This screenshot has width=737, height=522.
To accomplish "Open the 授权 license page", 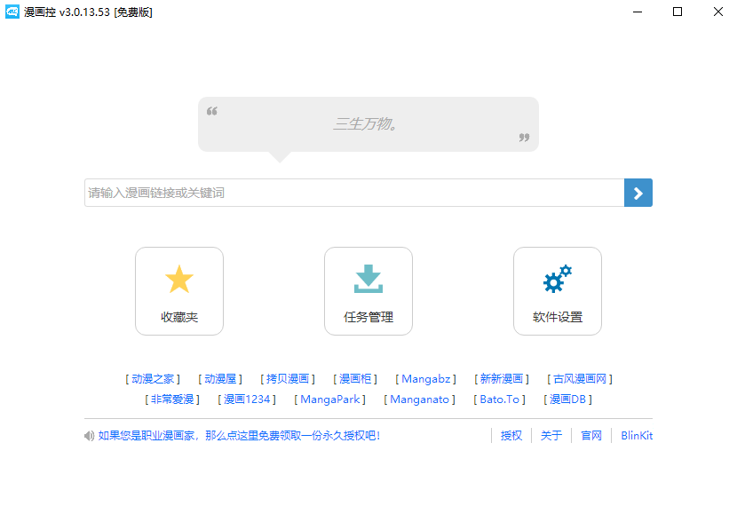I will click(511, 435).
